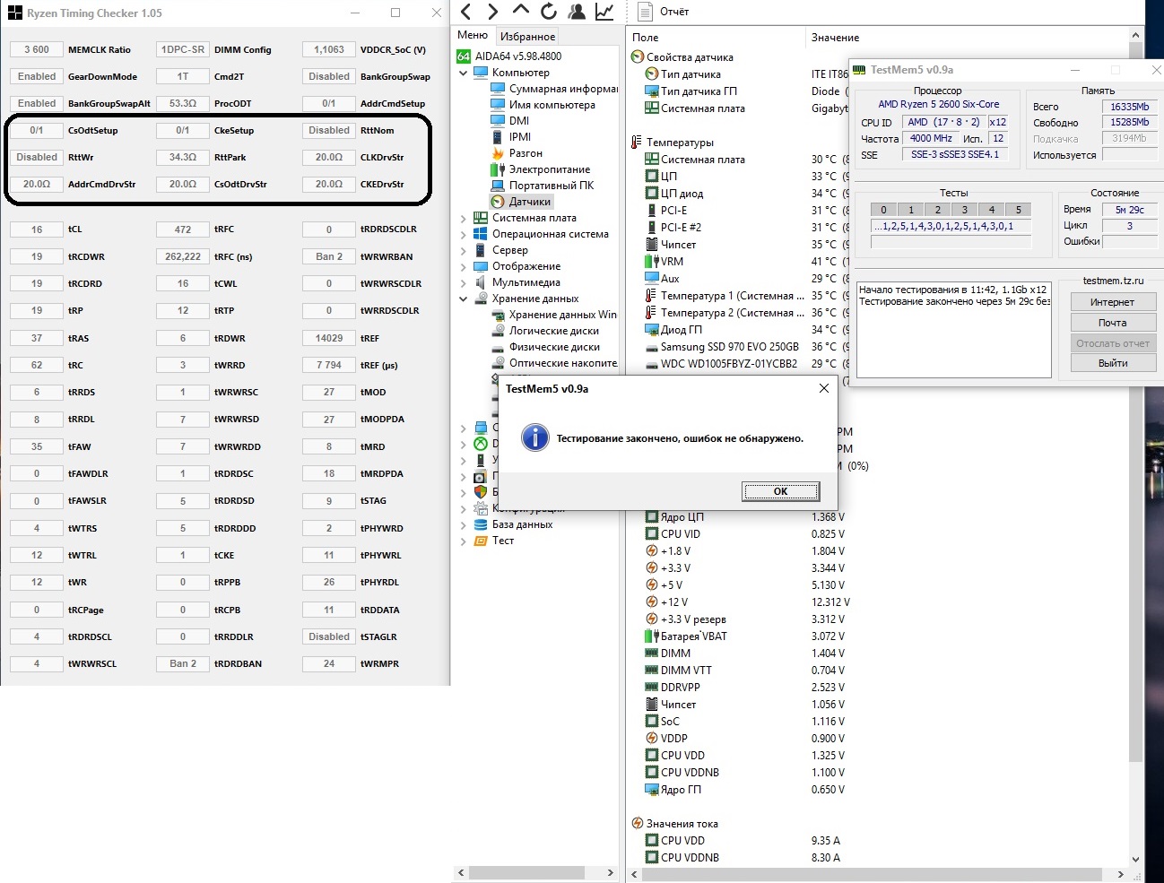Expand the Системная плата tree node
1164x883 pixels.
pyautogui.click(x=464, y=218)
